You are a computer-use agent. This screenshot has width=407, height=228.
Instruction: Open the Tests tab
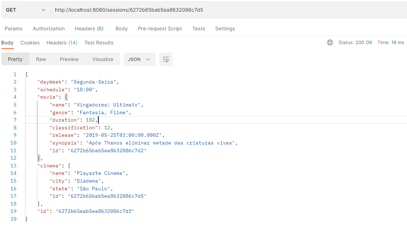coord(198,29)
